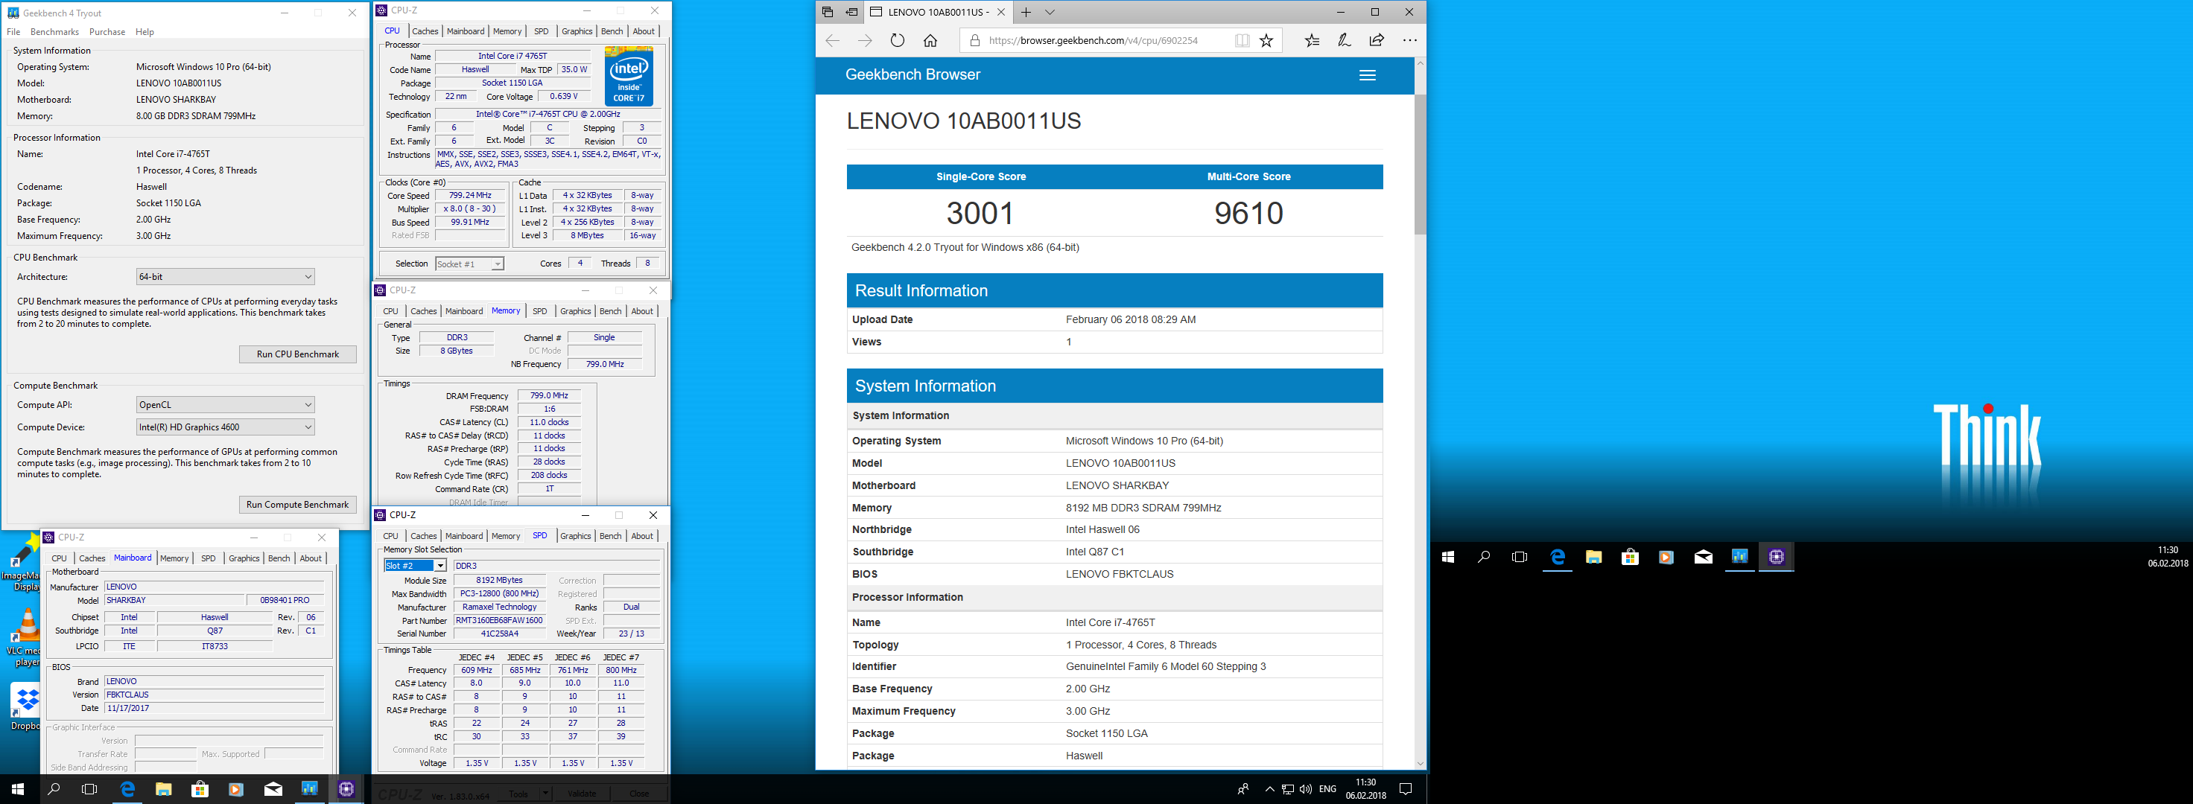The height and width of the screenshot is (804, 2193).
Task: Click the Edge page vertical scrollbar thumb
Action: (x=1420, y=165)
